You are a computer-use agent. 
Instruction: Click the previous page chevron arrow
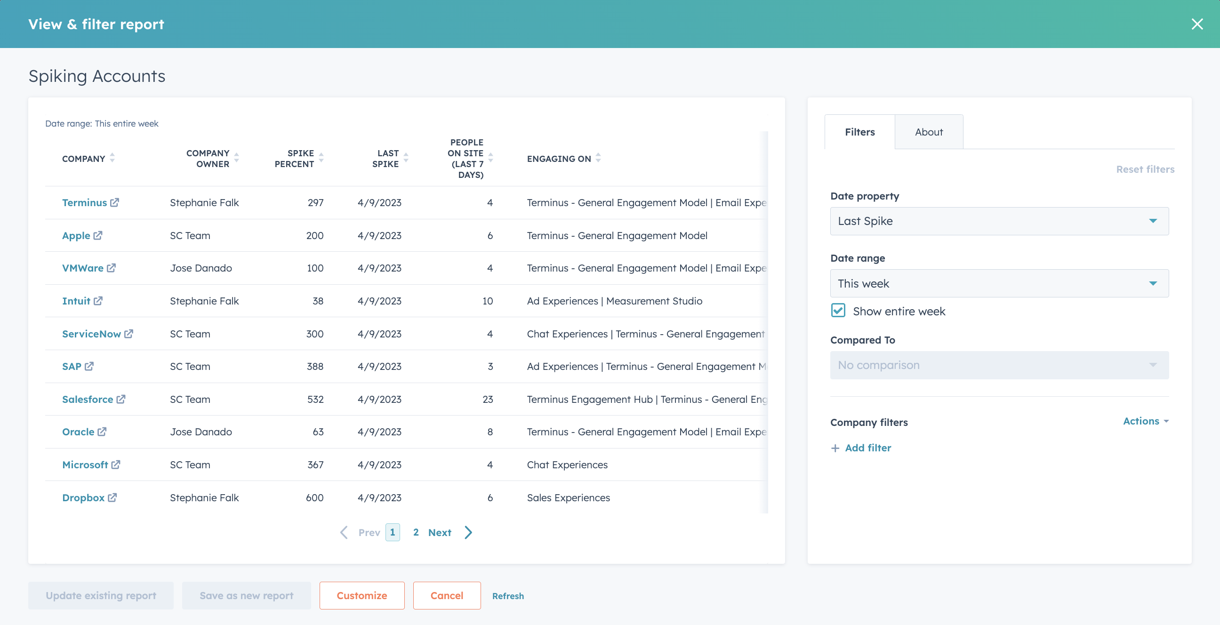[x=345, y=533]
